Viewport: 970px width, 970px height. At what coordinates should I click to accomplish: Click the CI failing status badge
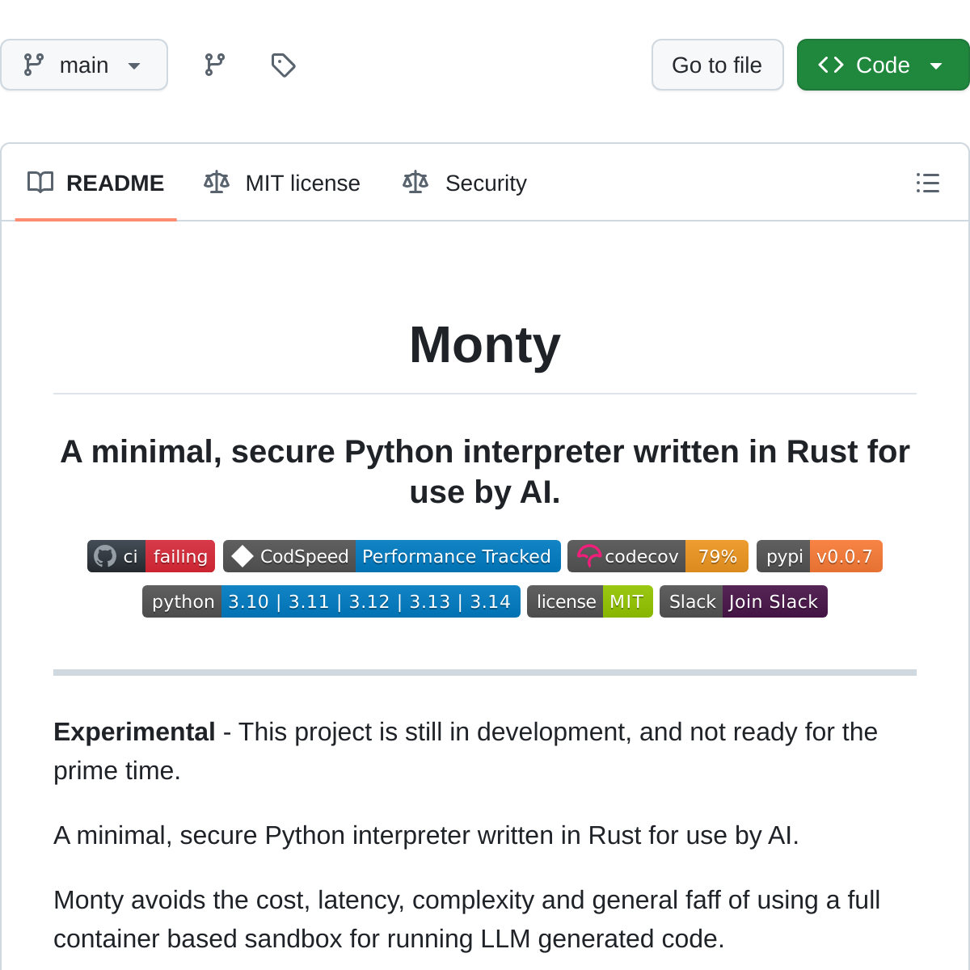click(151, 556)
